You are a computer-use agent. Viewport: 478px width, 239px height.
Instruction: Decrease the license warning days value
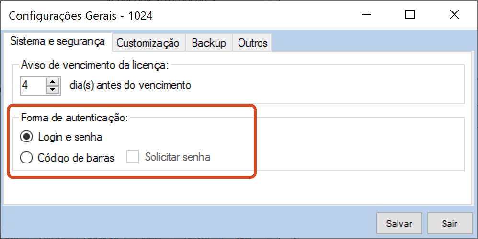tap(53, 89)
